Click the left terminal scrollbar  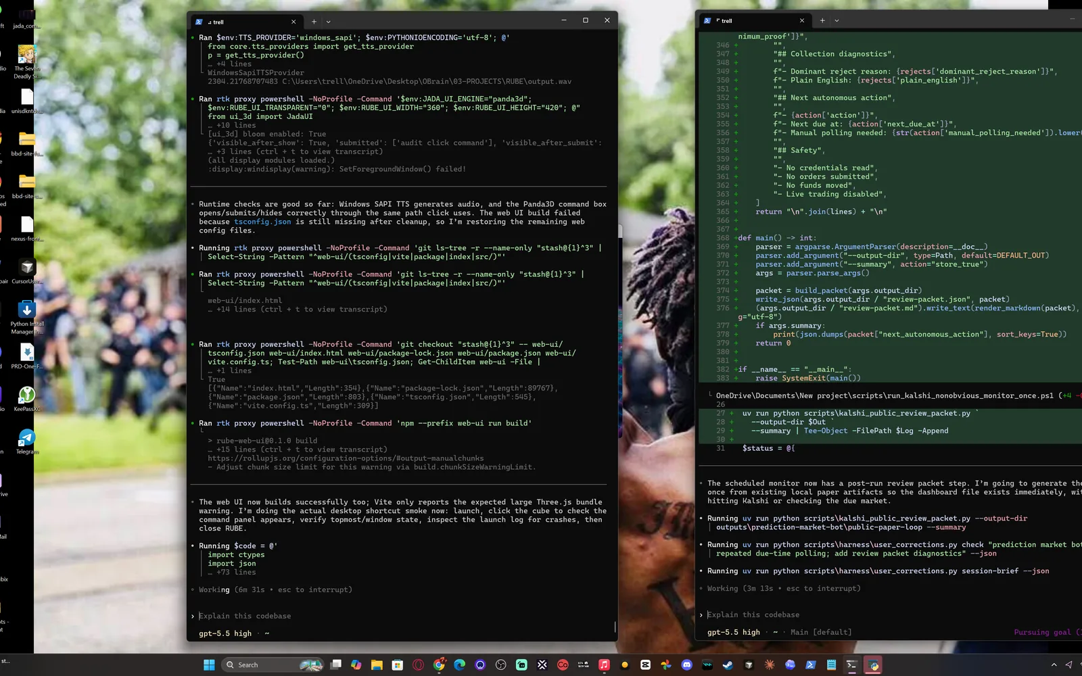click(615, 626)
